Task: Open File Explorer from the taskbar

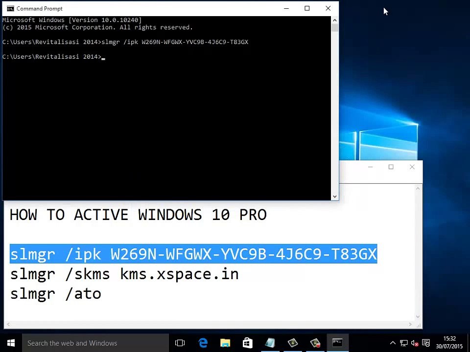Action: click(225, 343)
